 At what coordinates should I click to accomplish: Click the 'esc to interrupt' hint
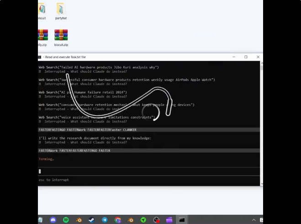tap(54, 180)
